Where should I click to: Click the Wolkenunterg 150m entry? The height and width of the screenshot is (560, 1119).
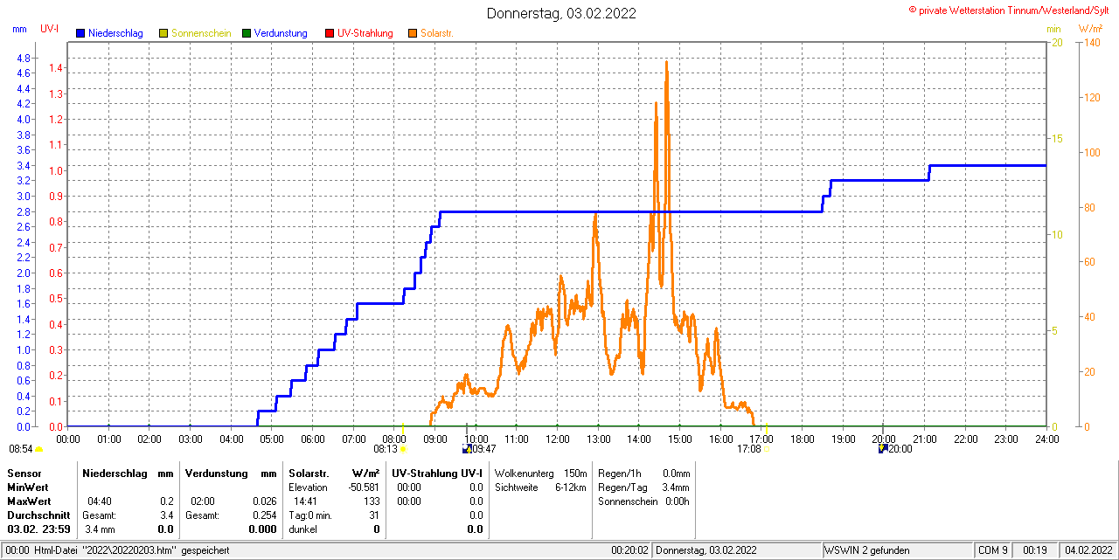(x=541, y=473)
